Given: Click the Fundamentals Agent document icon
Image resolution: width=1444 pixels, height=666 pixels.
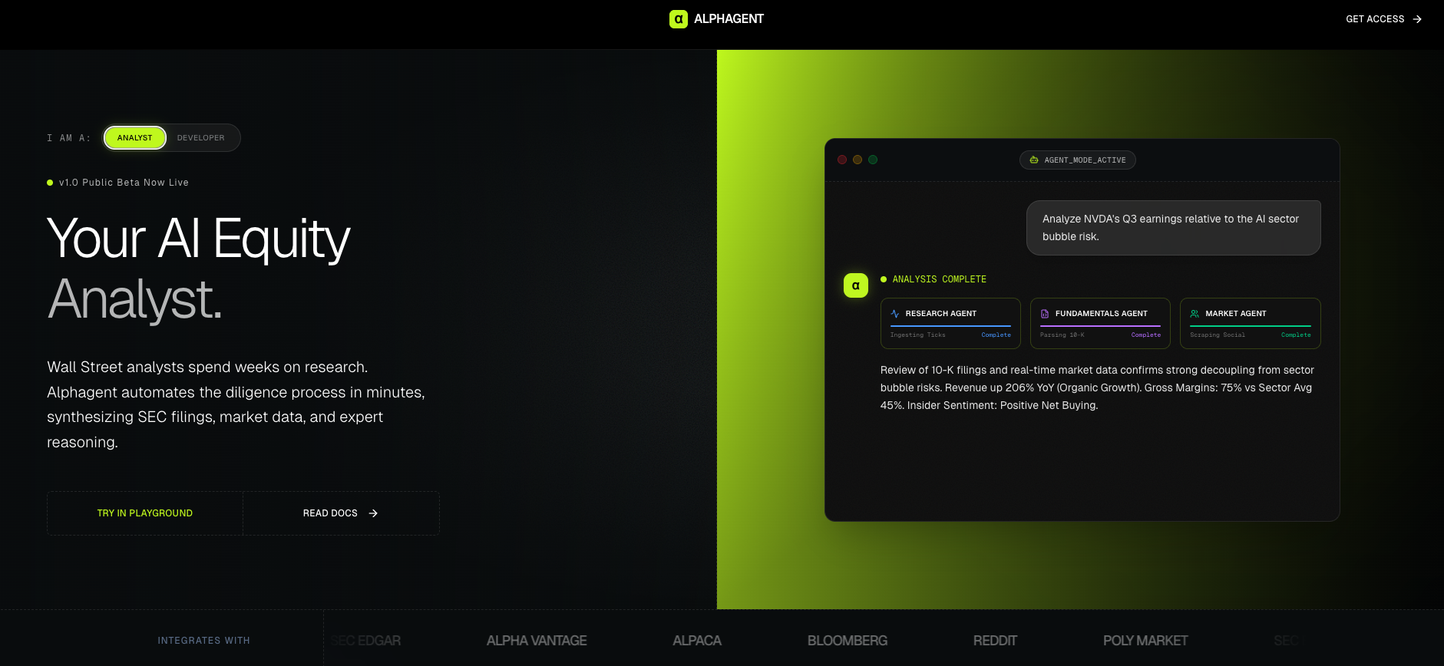Looking at the screenshot, I should pyautogui.click(x=1045, y=314).
